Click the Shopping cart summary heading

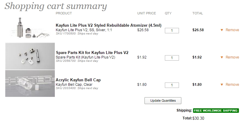point(56,6)
